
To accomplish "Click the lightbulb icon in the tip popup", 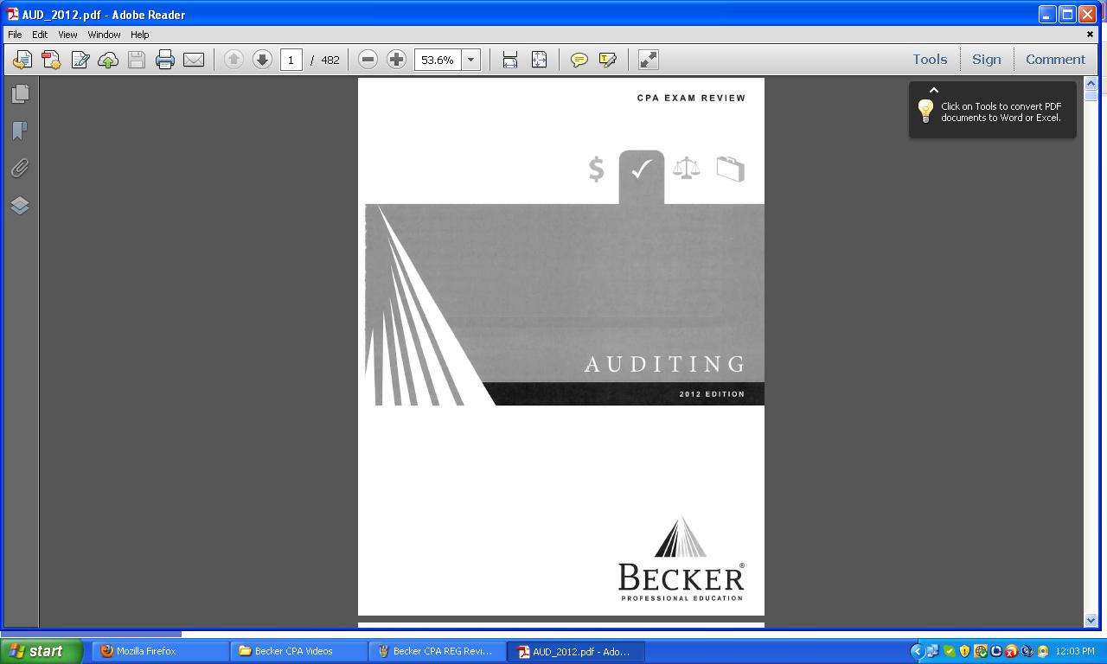I will [x=925, y=111].
